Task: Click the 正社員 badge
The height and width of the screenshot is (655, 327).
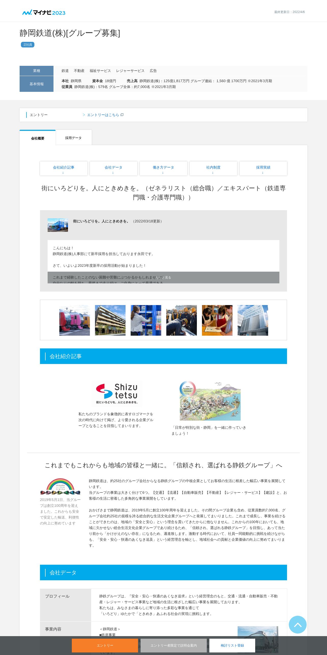Action: pos(28,45)
